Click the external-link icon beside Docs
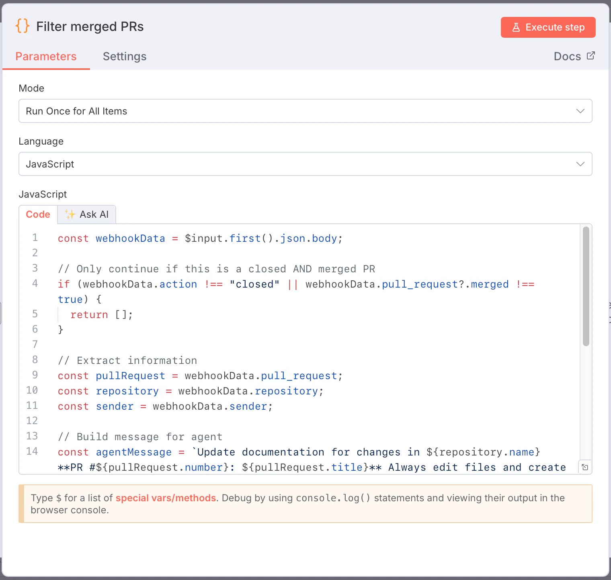 click(590, 56)
